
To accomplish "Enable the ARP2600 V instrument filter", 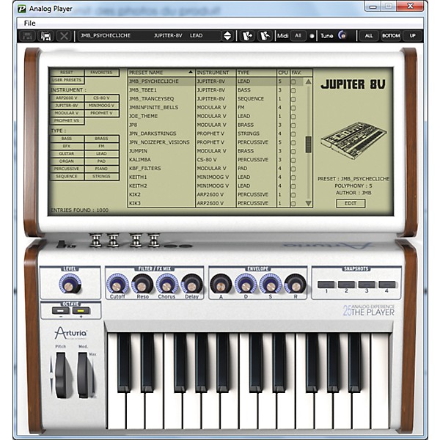I will point(67,98).
